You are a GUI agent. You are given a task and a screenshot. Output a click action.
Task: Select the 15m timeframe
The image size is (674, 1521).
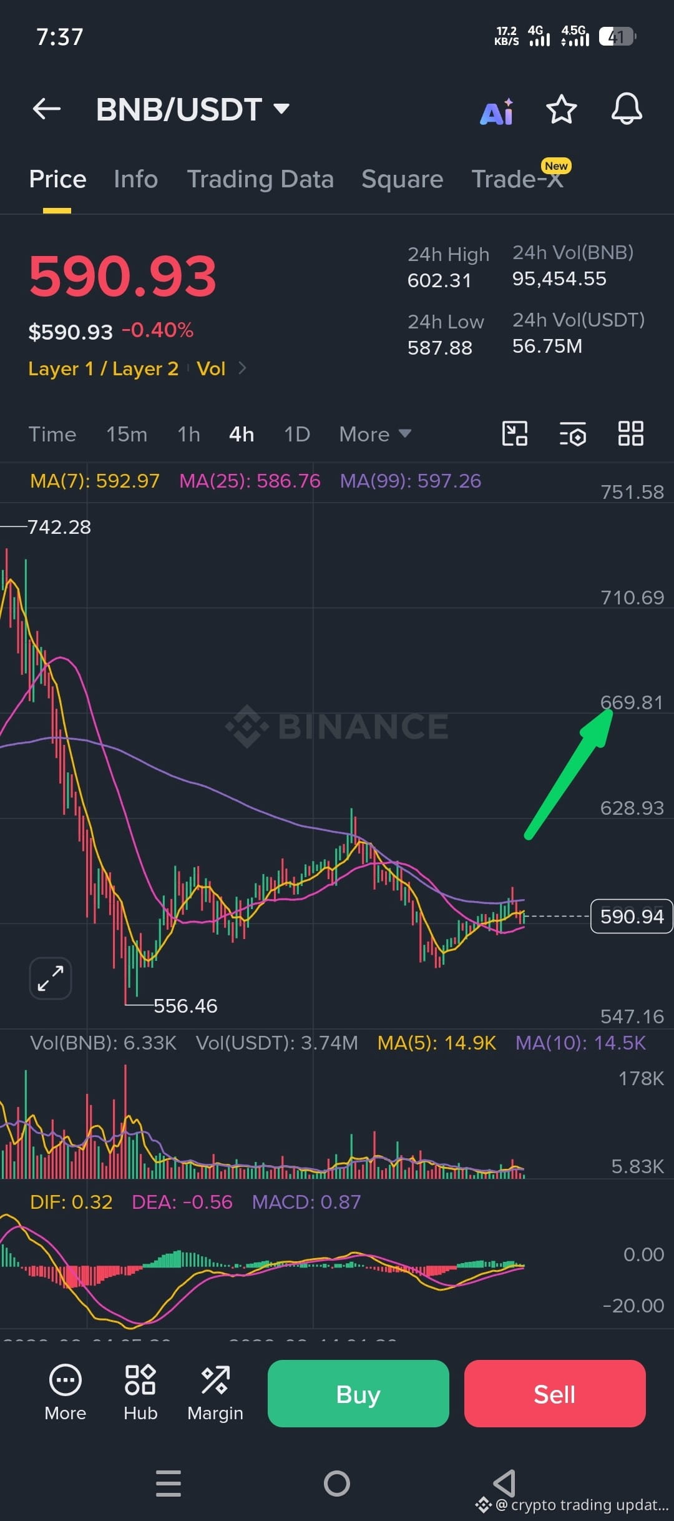pyautogui.click(x=127, y=434)
